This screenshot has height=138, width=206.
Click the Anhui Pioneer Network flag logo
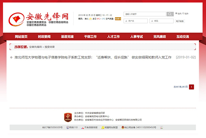click(17, 19)
